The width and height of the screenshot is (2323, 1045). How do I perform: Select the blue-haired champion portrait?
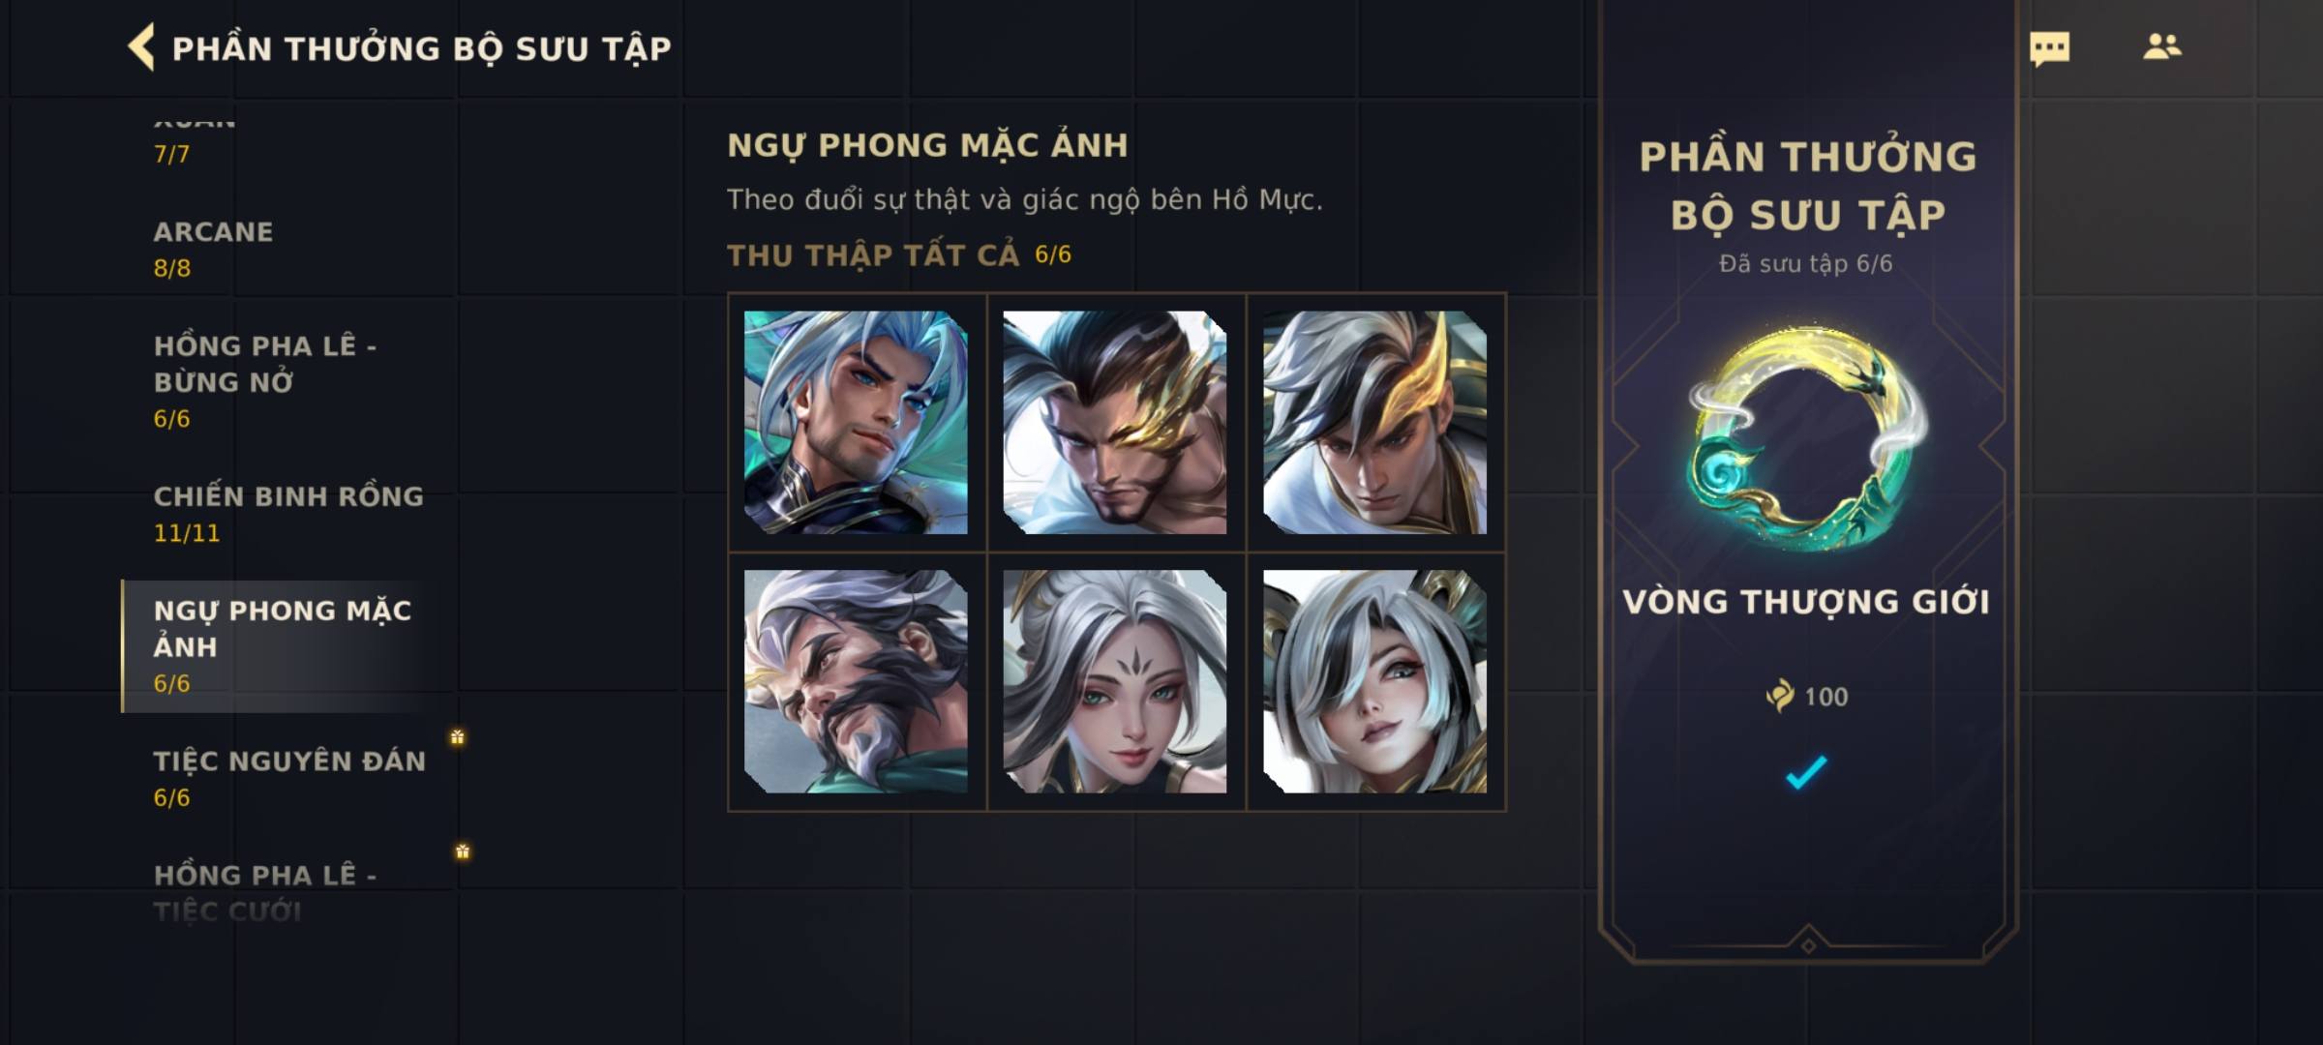coord(856,422)
